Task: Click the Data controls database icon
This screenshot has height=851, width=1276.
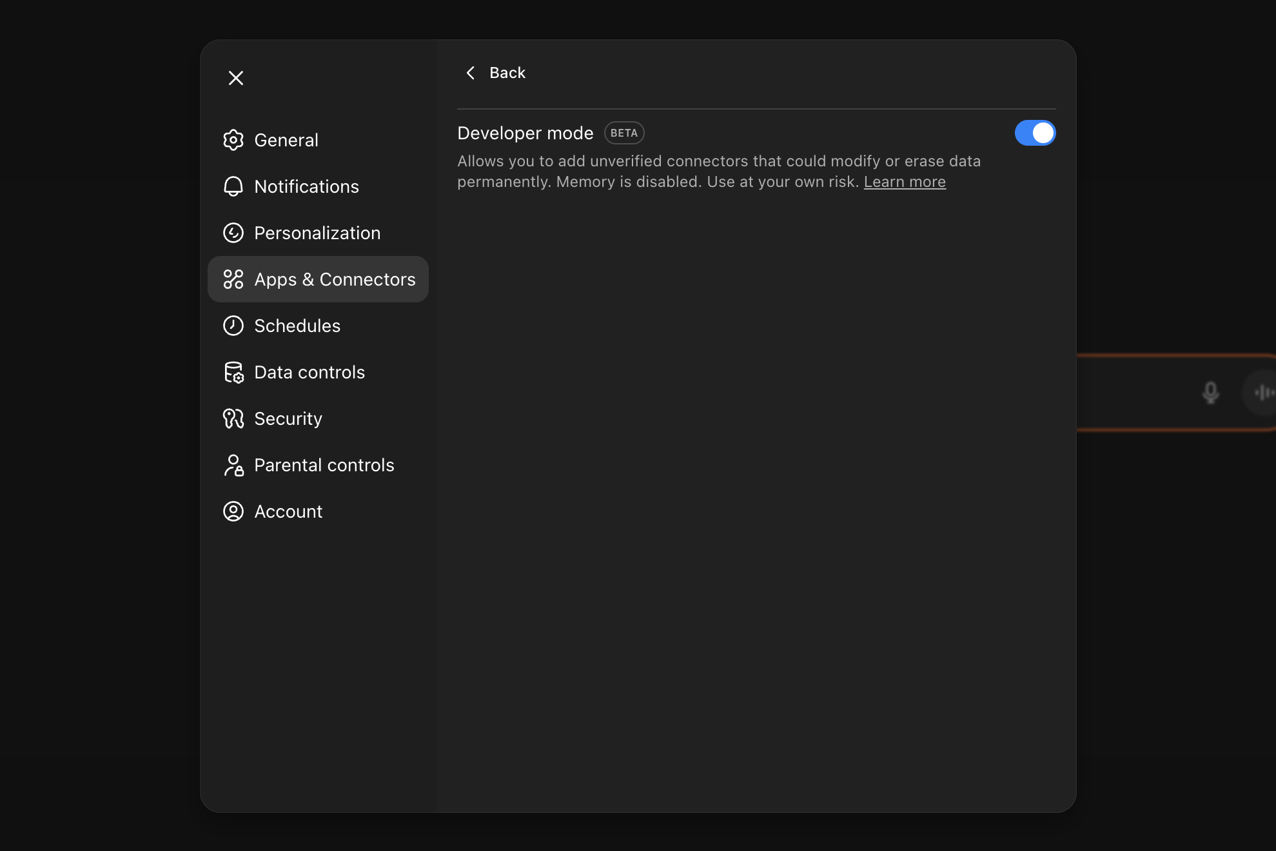Action: point(233,372)
